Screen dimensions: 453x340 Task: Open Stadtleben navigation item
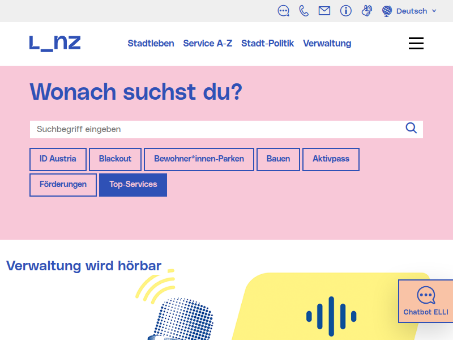tap(151, 44)
